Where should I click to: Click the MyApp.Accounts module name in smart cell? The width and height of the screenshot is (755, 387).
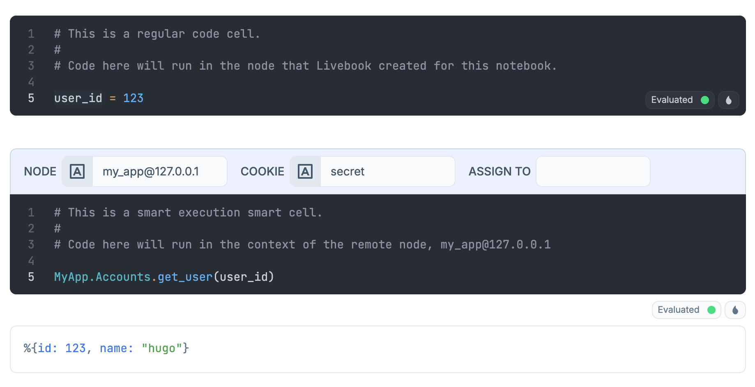click(x=102, y=277)
